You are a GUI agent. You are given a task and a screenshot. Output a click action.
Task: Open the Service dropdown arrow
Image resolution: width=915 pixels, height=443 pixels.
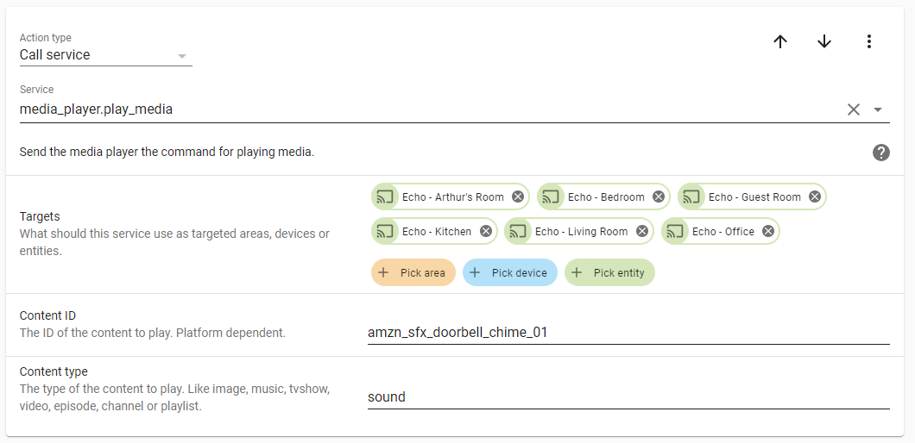[x=878, y=109]
